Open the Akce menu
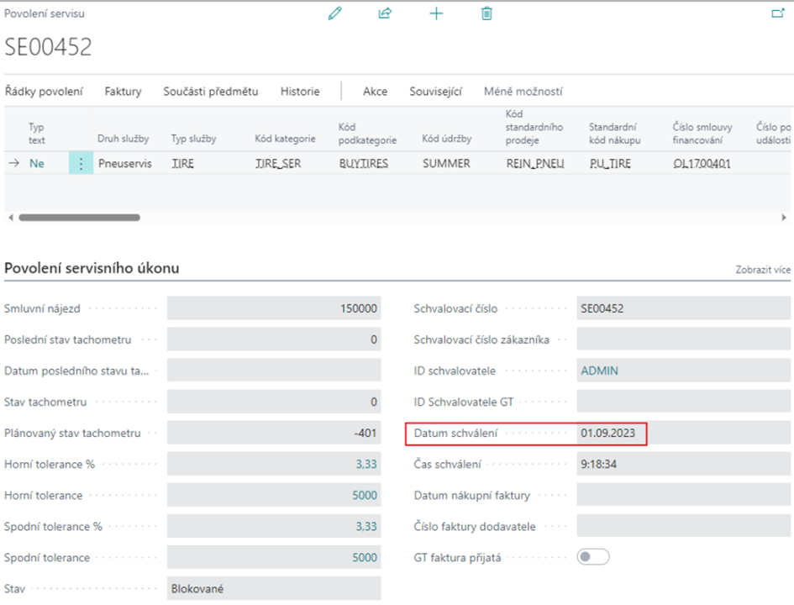Viewport: 794px width, 605px height. point(375,92)
